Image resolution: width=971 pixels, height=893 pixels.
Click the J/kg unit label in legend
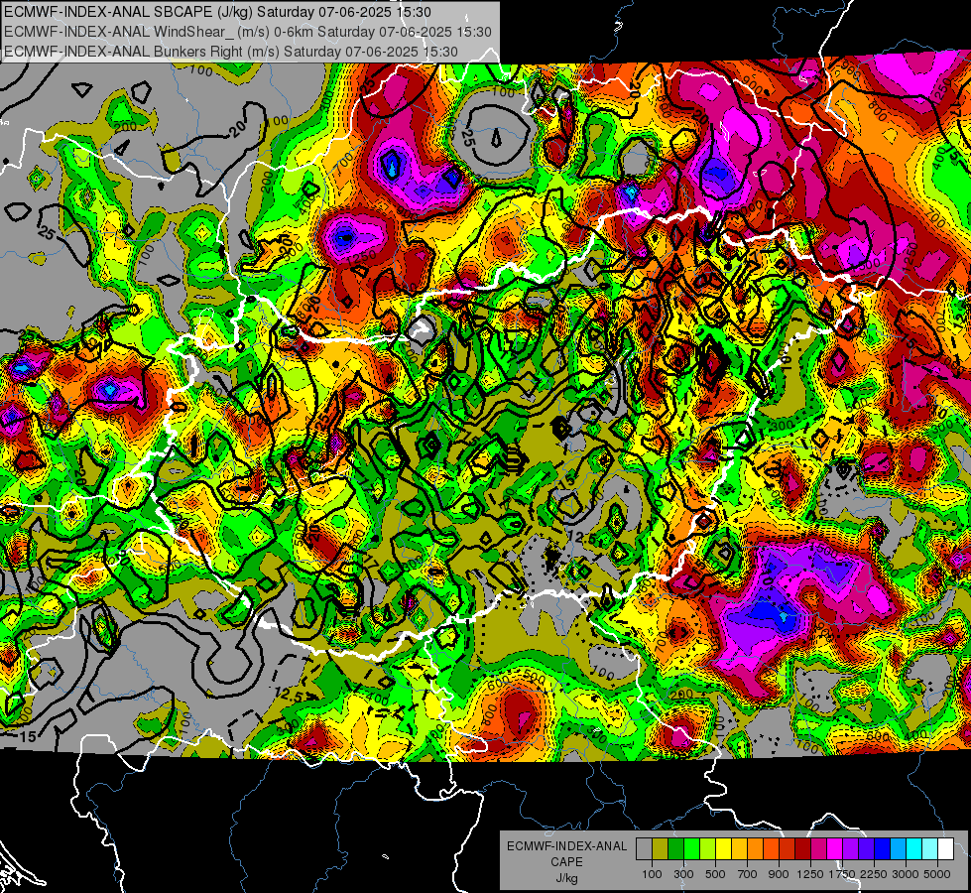tap(566, 878)
